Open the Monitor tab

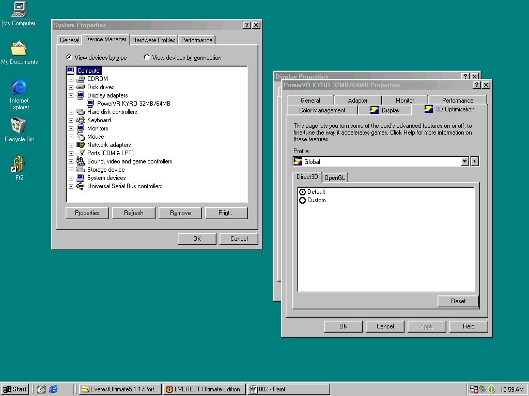405,101
